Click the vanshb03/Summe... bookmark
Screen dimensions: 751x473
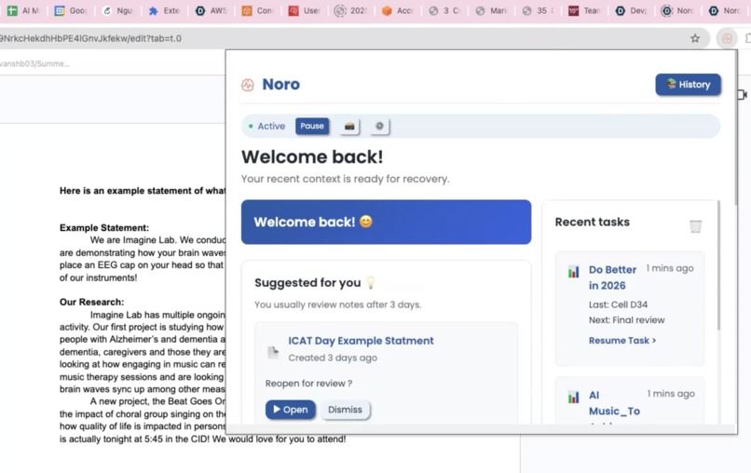coord(34,63)
